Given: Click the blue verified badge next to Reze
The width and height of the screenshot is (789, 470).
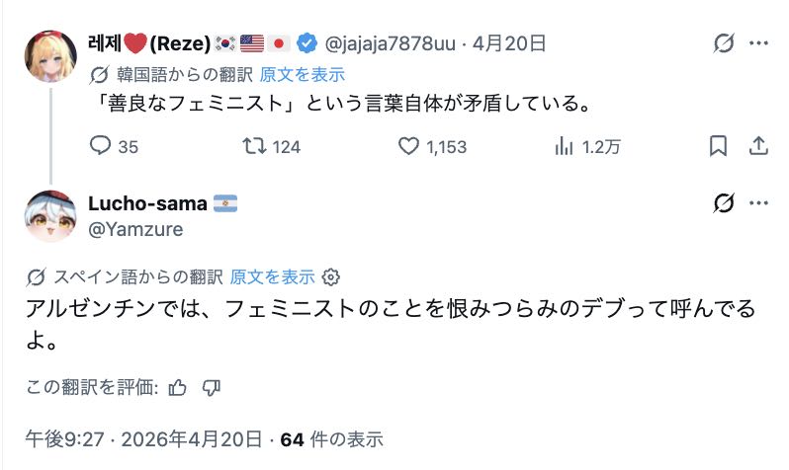Looking at the screenshot, I should pos(307,43).
